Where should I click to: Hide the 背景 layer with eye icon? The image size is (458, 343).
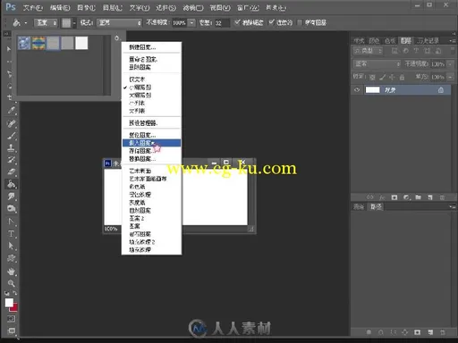pos(357,90)
